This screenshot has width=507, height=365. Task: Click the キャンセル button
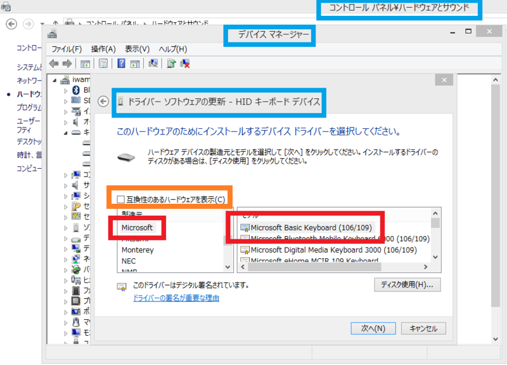tap(423, 328)
